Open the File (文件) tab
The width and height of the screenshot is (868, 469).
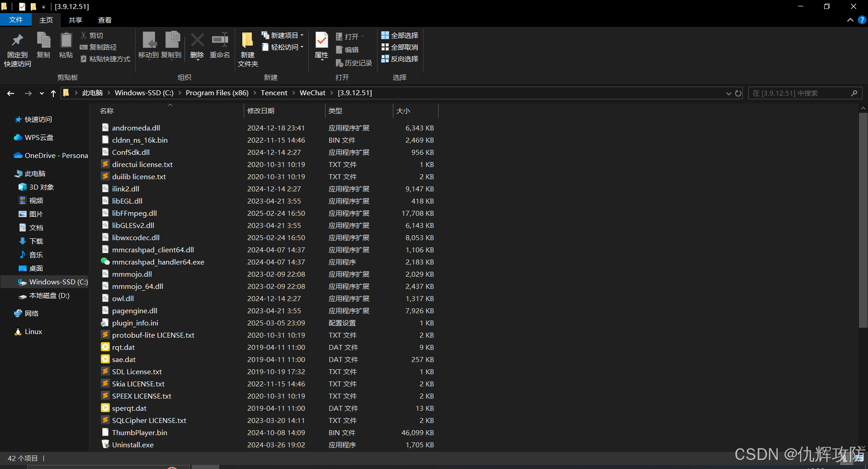pyautogui.click(x=16, y=20)
